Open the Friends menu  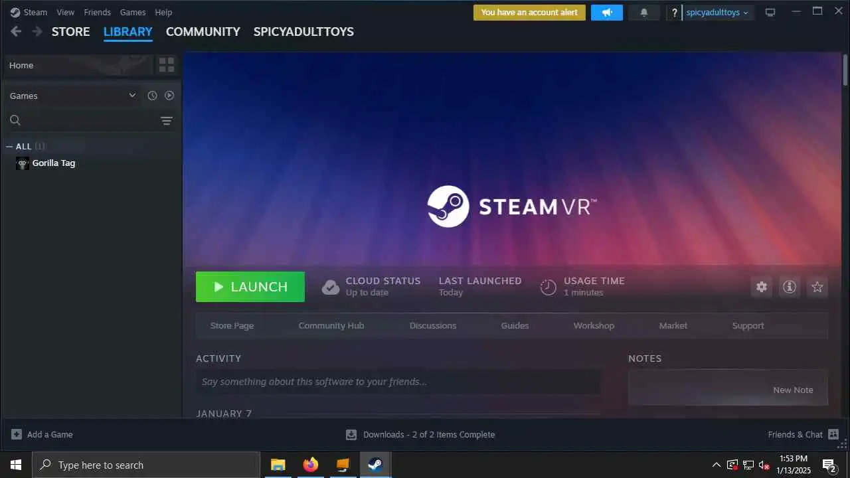point(97,13)
